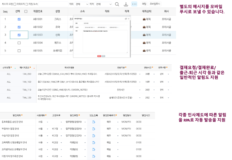Click the Seq column header
The height and width of the screenshot is (160, 232).
pos(5,12)
